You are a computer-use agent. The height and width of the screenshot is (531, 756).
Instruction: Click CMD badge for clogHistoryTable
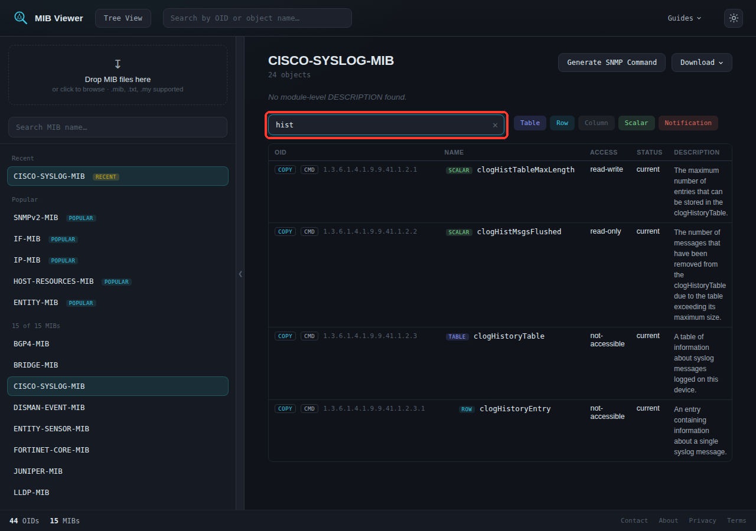(x=309, y=336)
